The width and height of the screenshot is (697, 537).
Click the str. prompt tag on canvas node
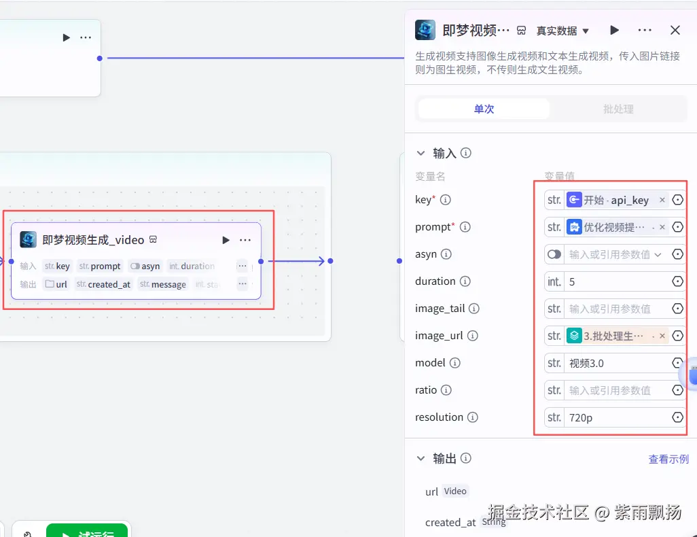[100, 266]
